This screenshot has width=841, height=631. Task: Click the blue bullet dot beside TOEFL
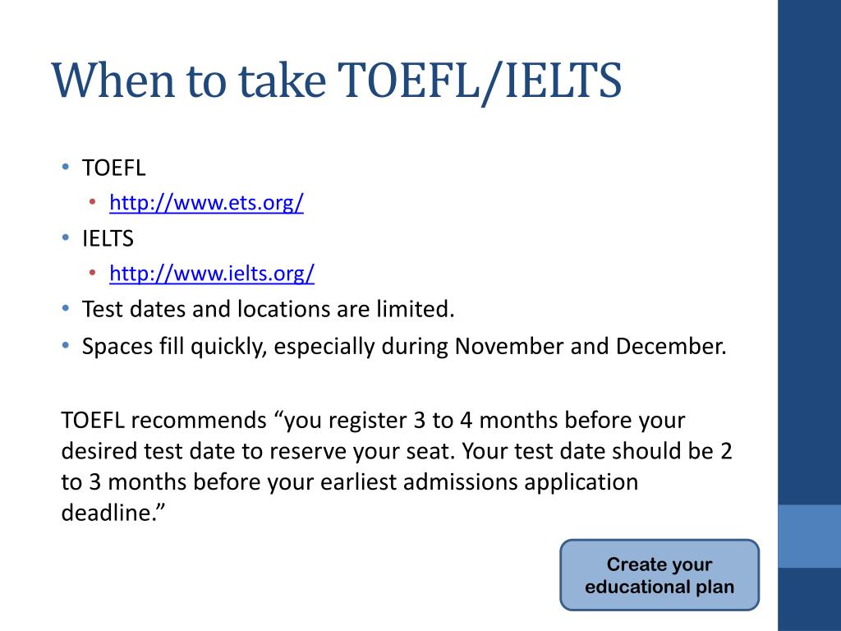point(66,168)
